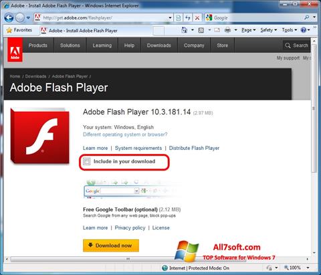The image size is (321, 275).
Task: Open the Favorites star button
Action: click(19, 30)
